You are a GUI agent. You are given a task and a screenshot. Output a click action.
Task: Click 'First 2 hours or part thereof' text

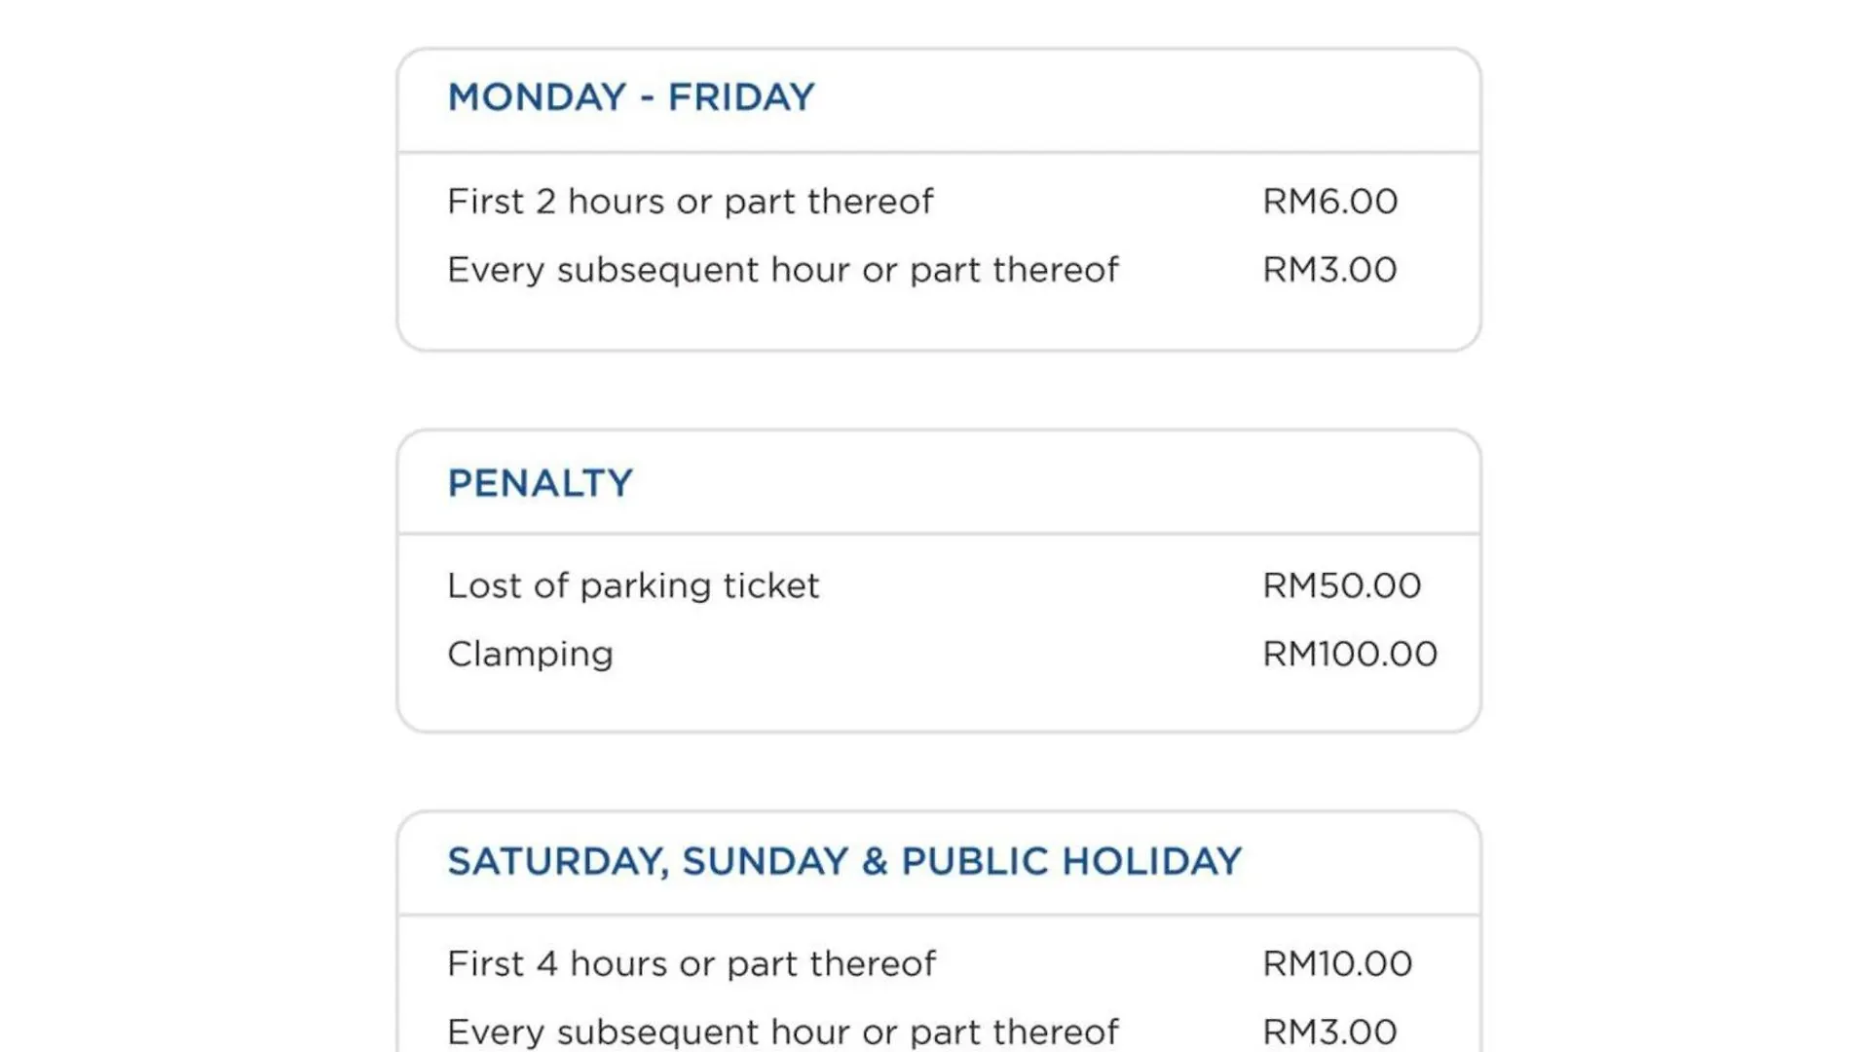[690, 202]
